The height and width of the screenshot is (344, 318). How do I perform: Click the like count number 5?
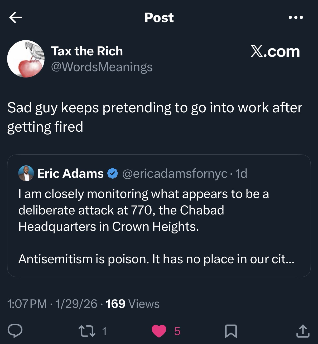[177, 331]
